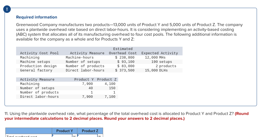Click the Product Y answer column header
Screen dimensions: 258x137
tap(64, 131)
